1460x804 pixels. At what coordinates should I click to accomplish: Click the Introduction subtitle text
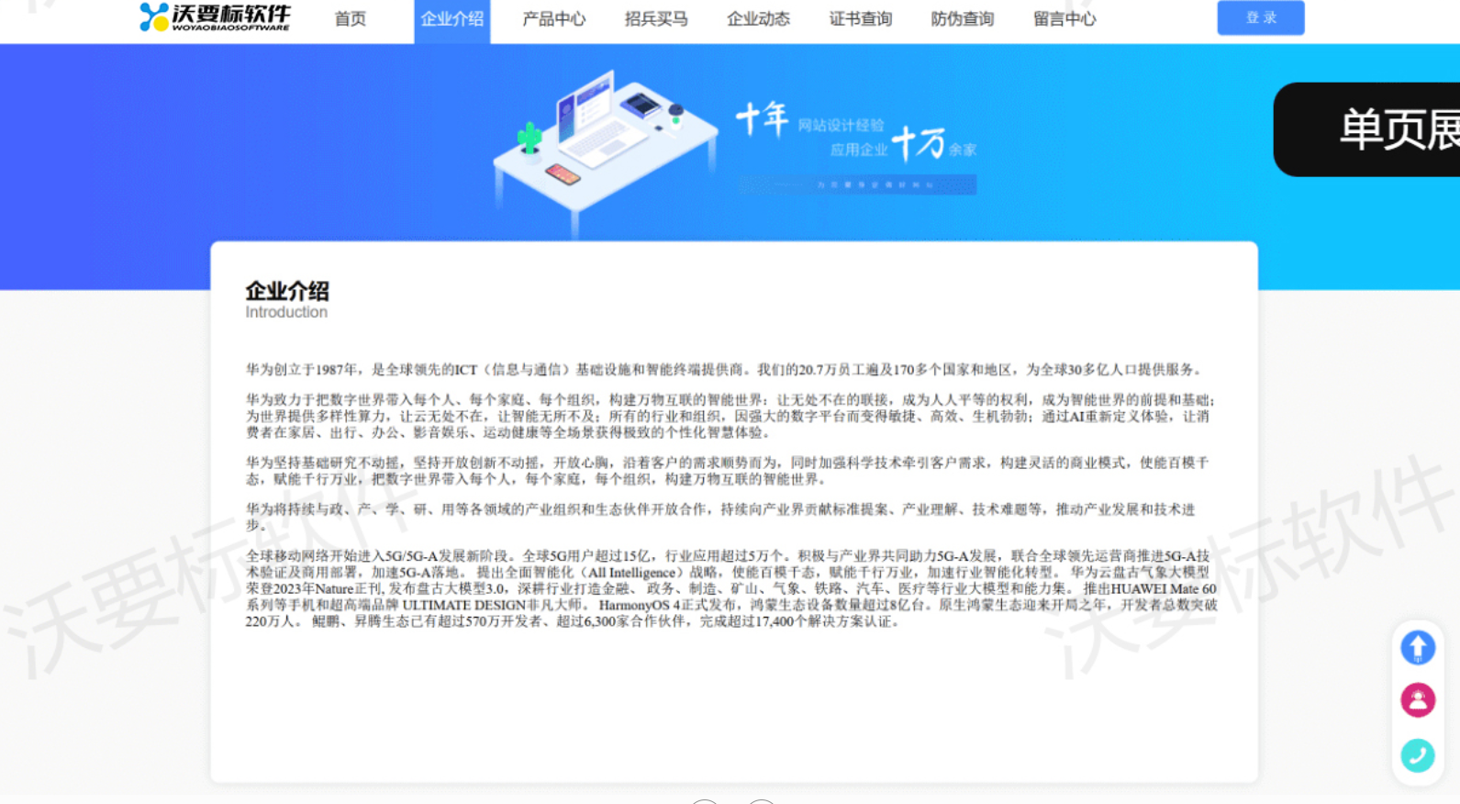click(286, 312)
